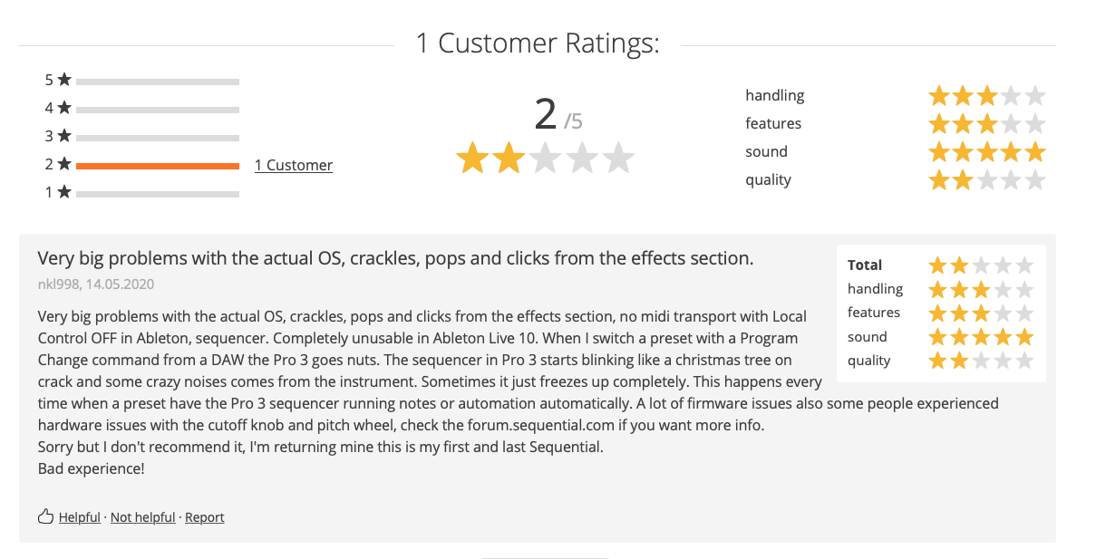The image size is (1096, 559).
Task: Click the review headline text
Action: tap(395, 258)
